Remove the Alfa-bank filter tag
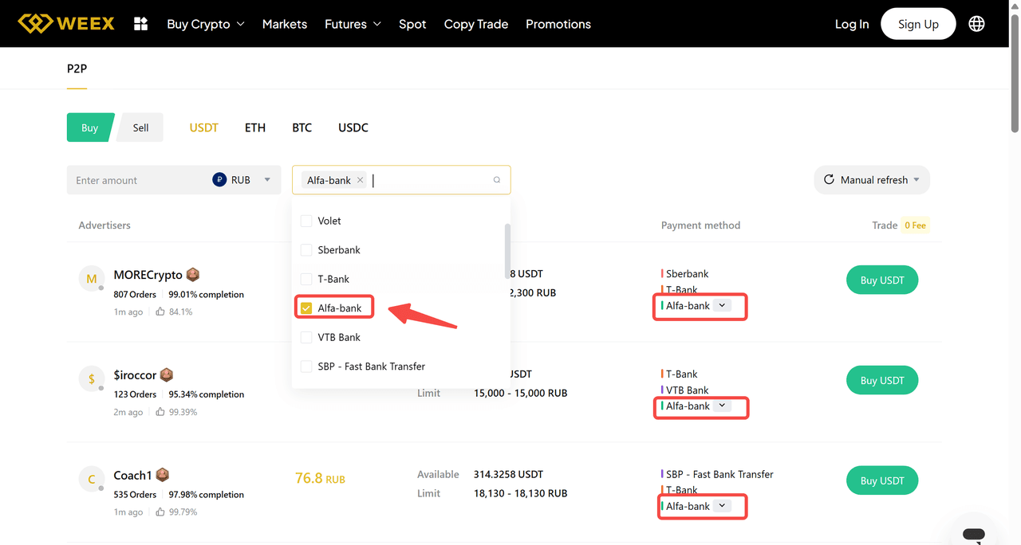This screenshot has height=545, width=1021. (361, 180)
